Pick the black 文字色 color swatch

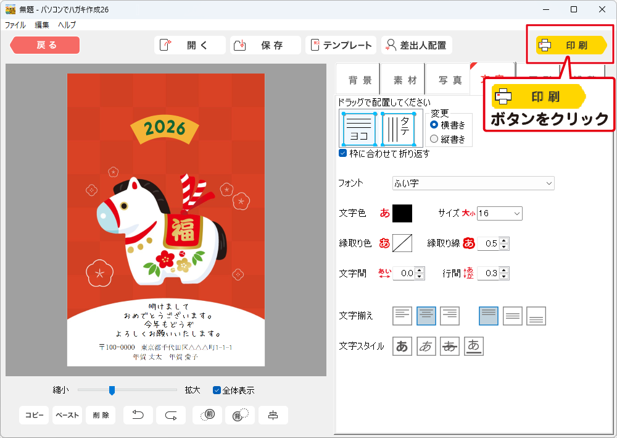[402, 213]
